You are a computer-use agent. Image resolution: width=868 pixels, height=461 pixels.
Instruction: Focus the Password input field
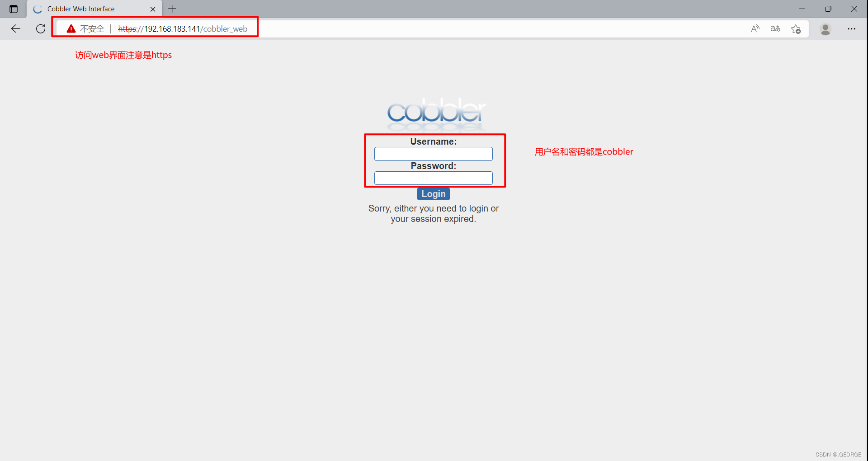434,178
